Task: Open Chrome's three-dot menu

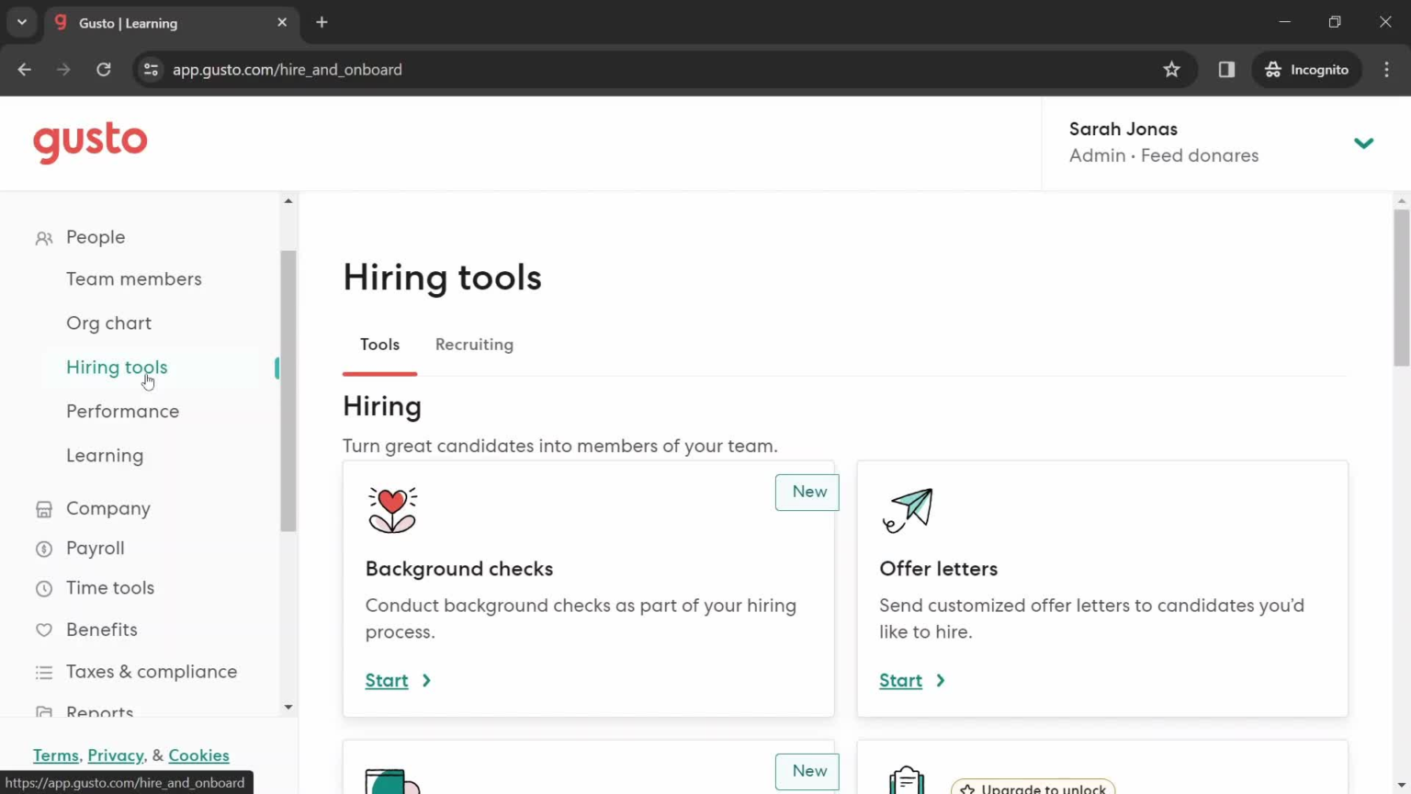Action: [1388, 69]
